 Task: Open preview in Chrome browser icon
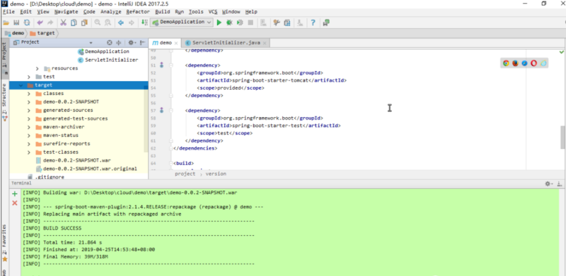click(506, 63)
